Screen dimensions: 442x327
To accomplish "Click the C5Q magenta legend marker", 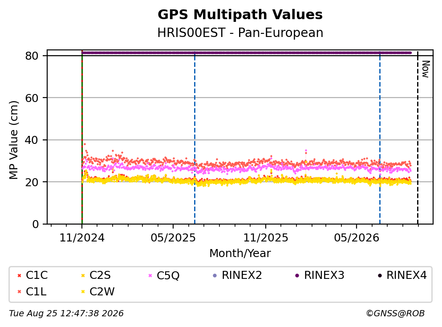I will click(150, 276).
